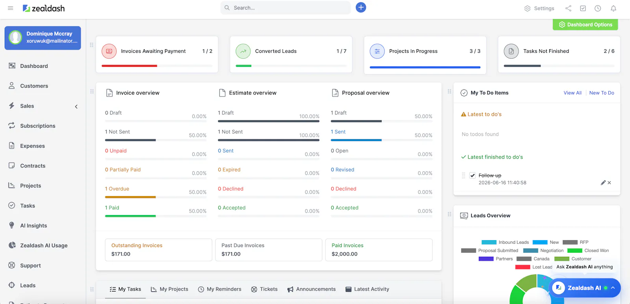Viewport: 630px width, 304px height.
Task: Uncheck the Follow up todo checkbox
Action: tap(472, 176)
